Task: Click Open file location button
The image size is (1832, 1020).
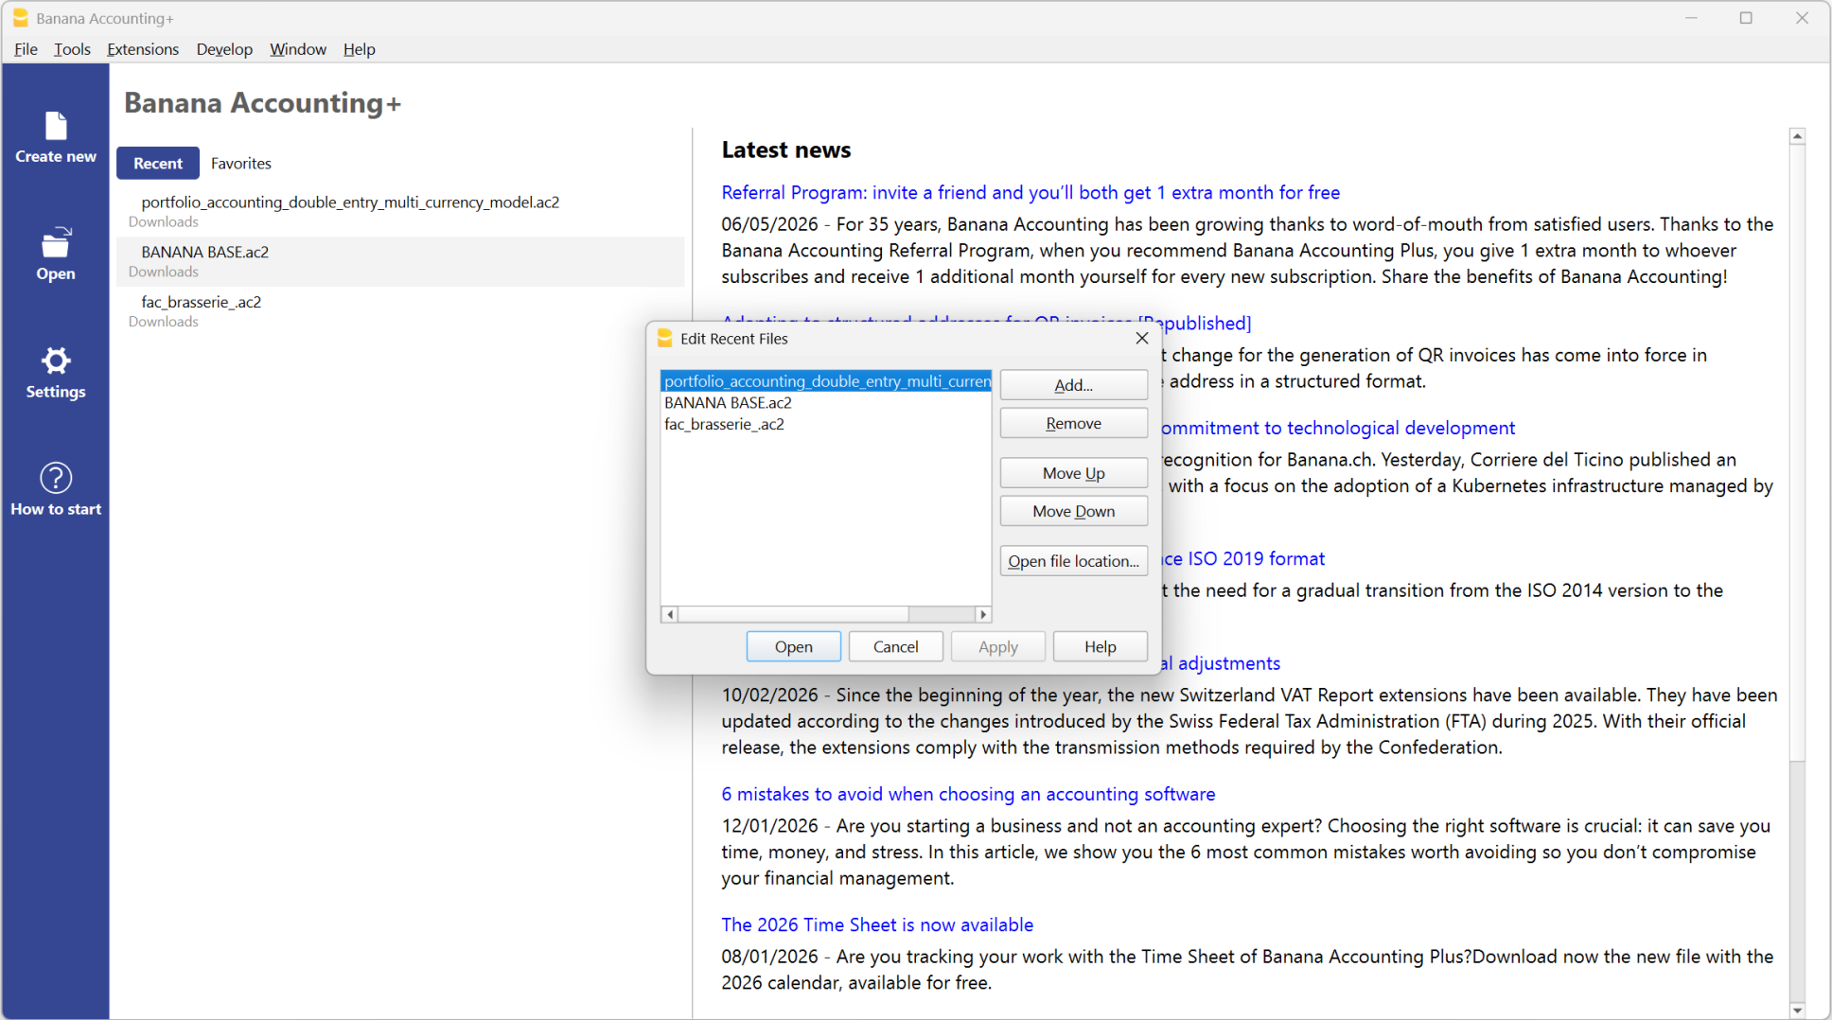Action: [x=1074, y=561]
